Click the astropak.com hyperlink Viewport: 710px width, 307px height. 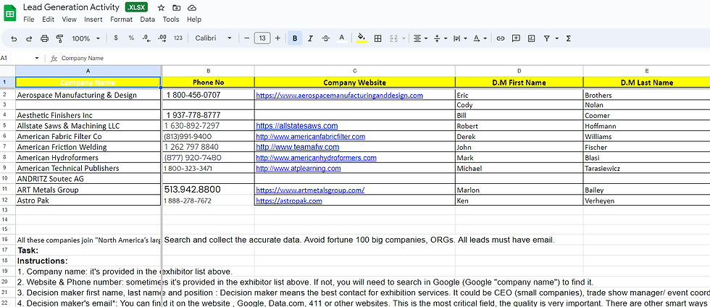point(289,201)
